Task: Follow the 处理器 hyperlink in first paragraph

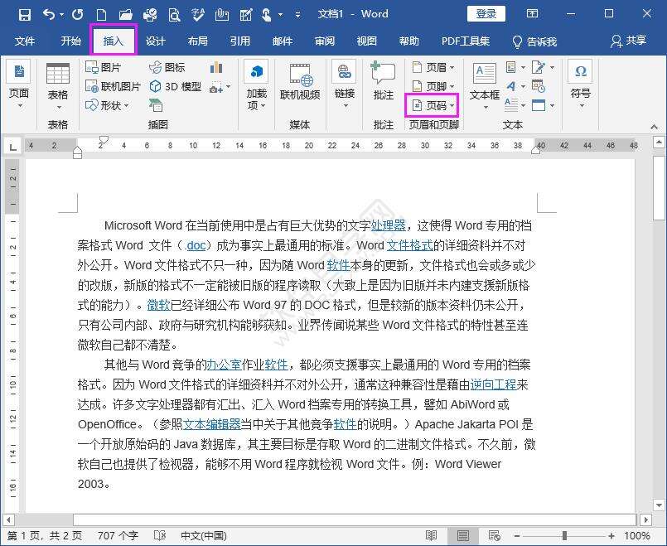Action: click(x=389, y=225)
